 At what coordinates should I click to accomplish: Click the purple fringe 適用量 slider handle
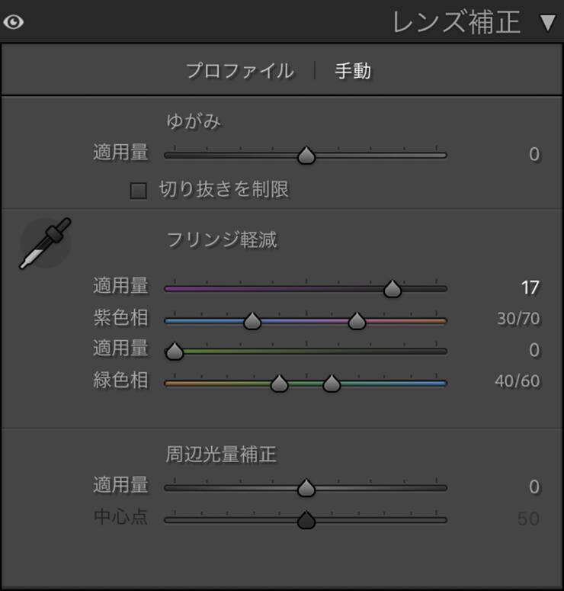click(x=393, y=289)
